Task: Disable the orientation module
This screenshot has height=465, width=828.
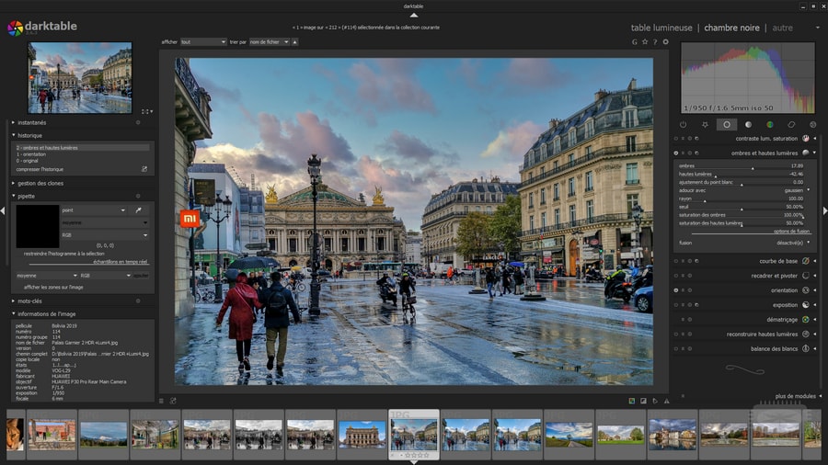Action: click(676, 290)
